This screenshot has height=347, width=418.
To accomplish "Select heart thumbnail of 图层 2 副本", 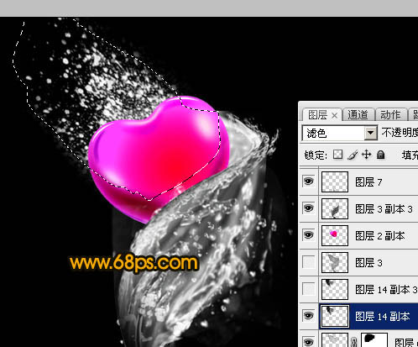I will pyautogui.click(x=335, y=235).
